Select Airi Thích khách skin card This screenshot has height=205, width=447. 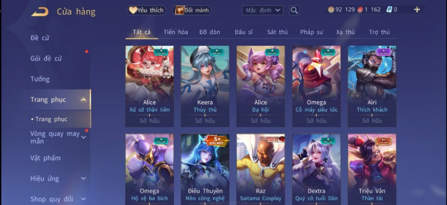[x=372, y=86]
